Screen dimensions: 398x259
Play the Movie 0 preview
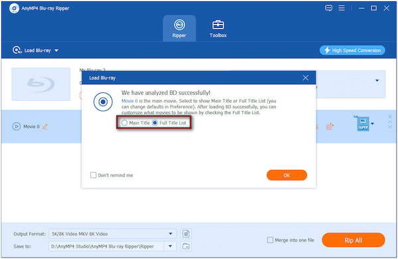click(16, 126)
